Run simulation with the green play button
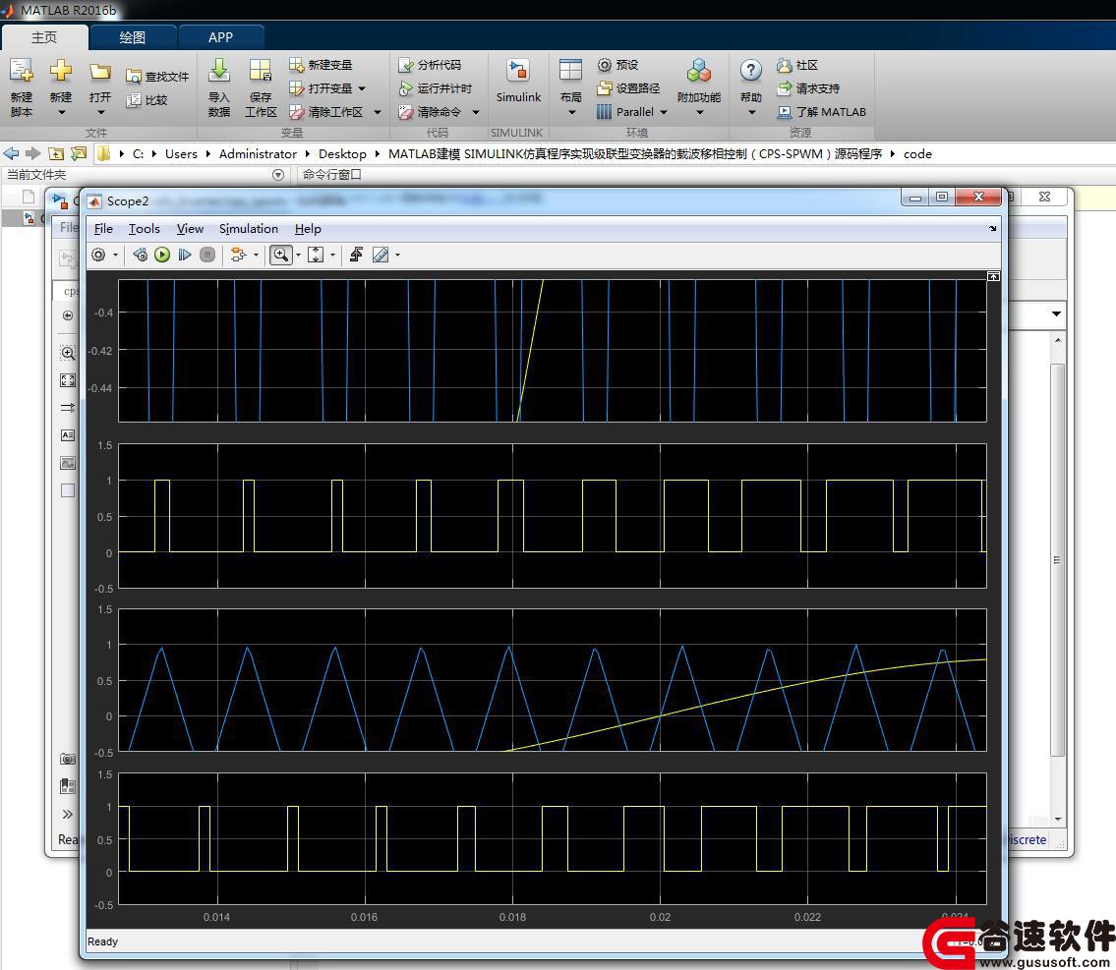Screen dimensions: 1116x970 tap(162, 255)
